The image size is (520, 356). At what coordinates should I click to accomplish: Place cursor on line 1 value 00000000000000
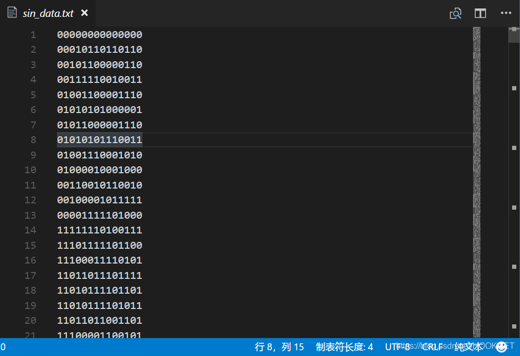[99, 34]
